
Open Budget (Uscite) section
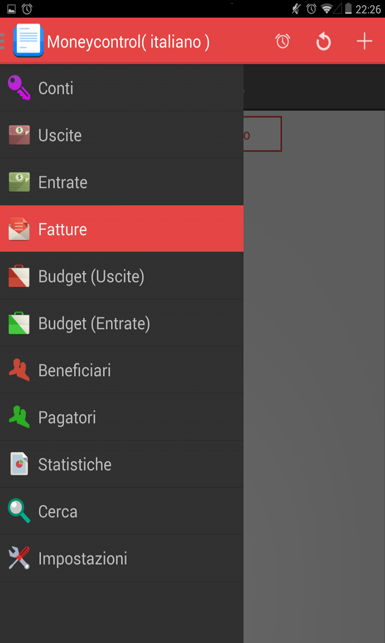pos(121,276)
